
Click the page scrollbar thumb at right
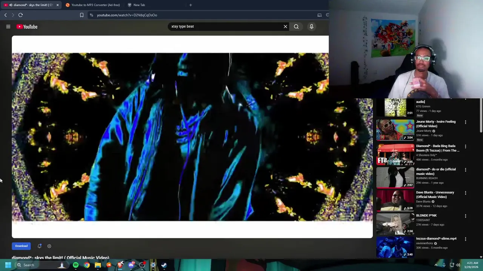pyautogui.click(x=481, y=116)
